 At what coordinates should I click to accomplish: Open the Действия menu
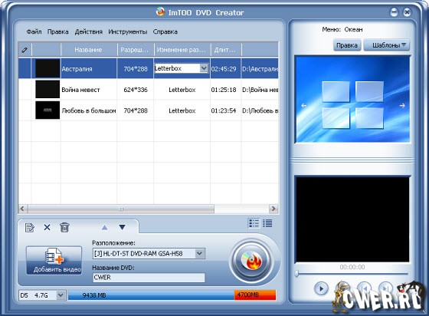[x=88, y=31]
